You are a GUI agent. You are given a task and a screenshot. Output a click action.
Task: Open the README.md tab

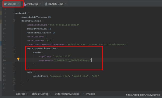tap(56, 4)
